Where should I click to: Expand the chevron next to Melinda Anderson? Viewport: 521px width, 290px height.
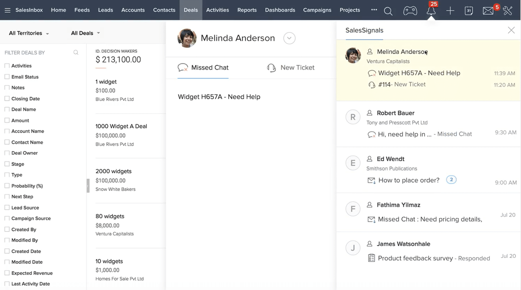(289, 38)
